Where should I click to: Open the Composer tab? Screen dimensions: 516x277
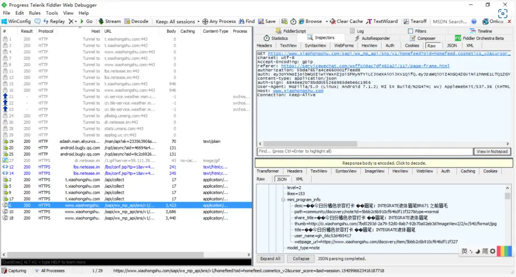pyautogui.click(x=422, y=38)
